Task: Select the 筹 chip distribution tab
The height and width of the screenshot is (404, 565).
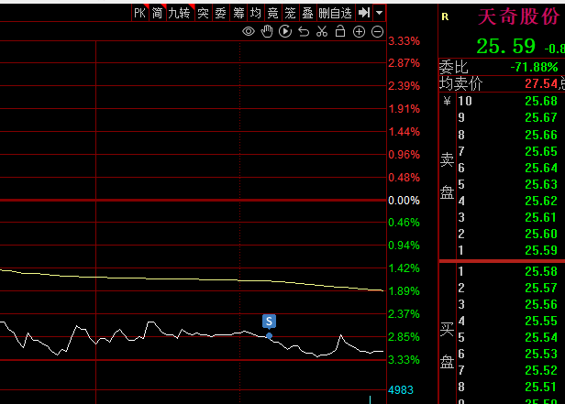Action: point(238,13)
